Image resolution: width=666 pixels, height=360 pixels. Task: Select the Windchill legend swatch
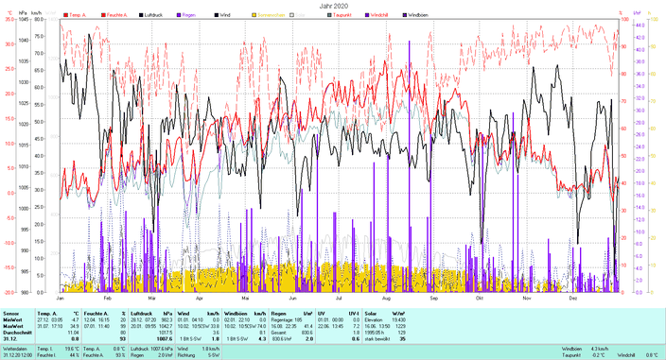tap(367, 15)
